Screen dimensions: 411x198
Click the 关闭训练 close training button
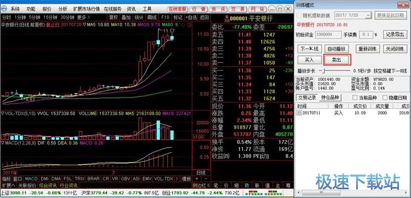395,49
